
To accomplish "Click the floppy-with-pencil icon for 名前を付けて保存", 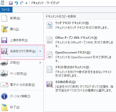I will [x=4, y=51].
